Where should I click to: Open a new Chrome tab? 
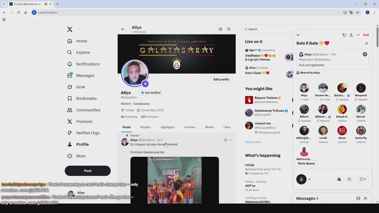pos(57,4)
